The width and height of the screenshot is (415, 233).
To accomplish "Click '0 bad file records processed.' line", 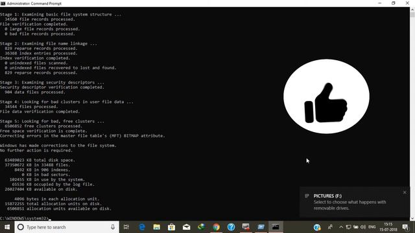I will point(40,34).
